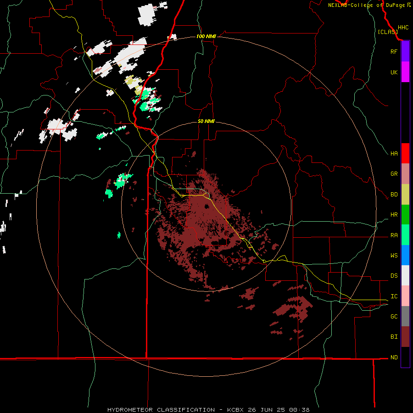Pick the RA light green swatch

(405, 235)
